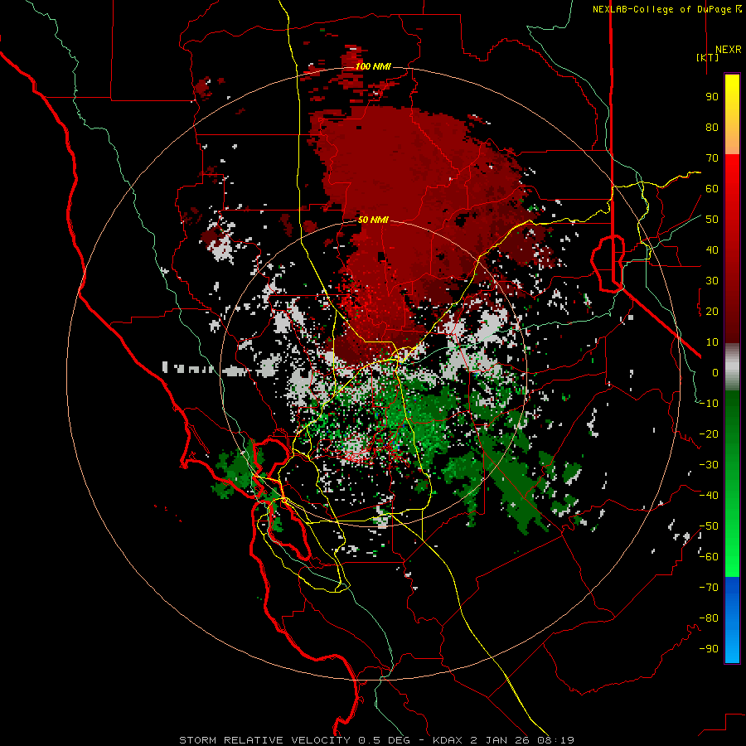Screen dimensions: 746x746
Task: Click the 100 NMI range ring label
Action: [373, 66]
